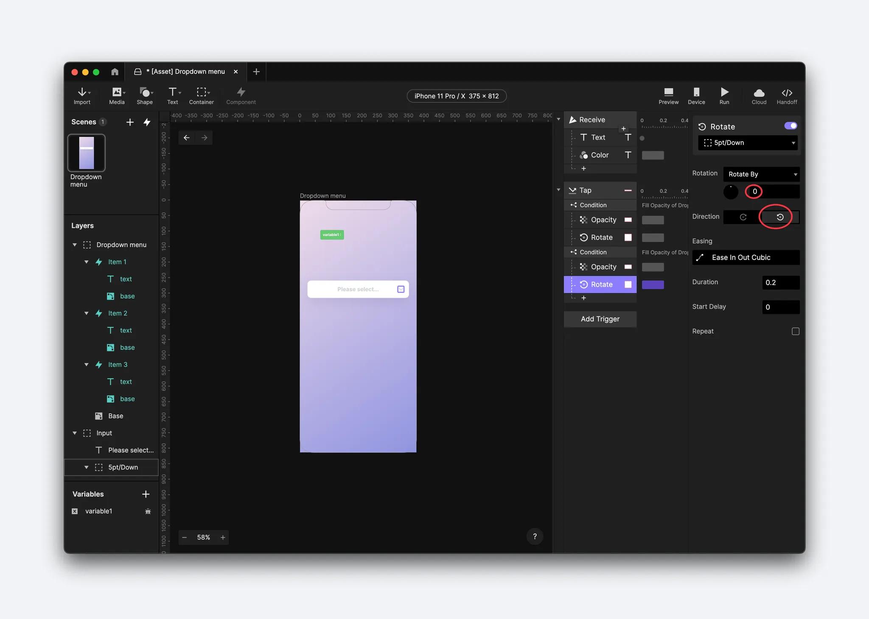The image size is (869, 619).
Task: Click the Tap trigger icon
Action: tap(571, 190)
